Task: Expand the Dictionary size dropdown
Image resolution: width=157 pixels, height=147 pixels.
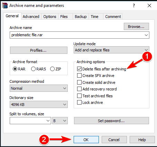Action: click(39, 105)
